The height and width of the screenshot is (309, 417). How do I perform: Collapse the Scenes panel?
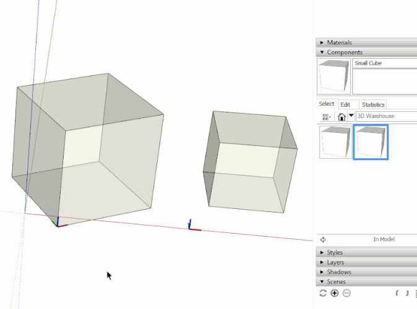tap(366, 282)
